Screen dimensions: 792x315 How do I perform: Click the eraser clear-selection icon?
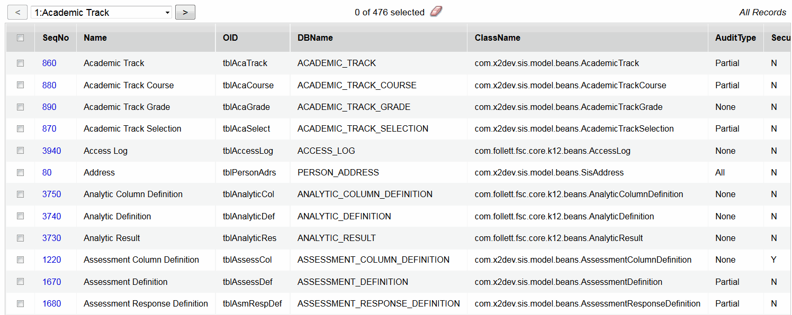point(436,12)
